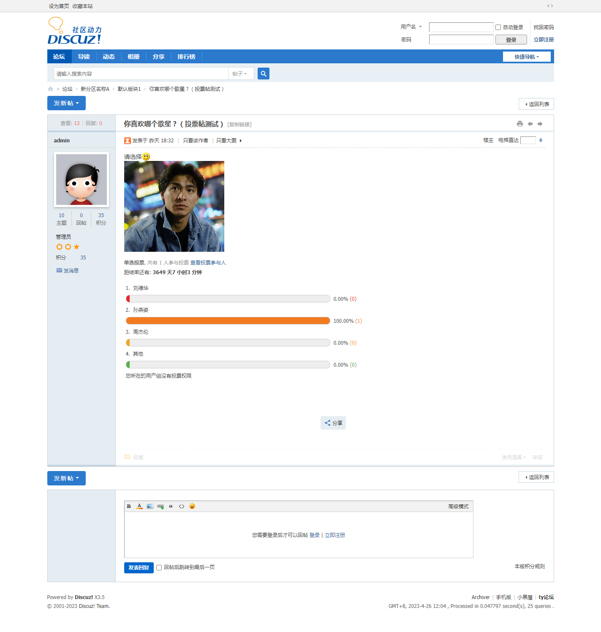
Task: Click the top 返回列表 button
Action: coord(536,104)
